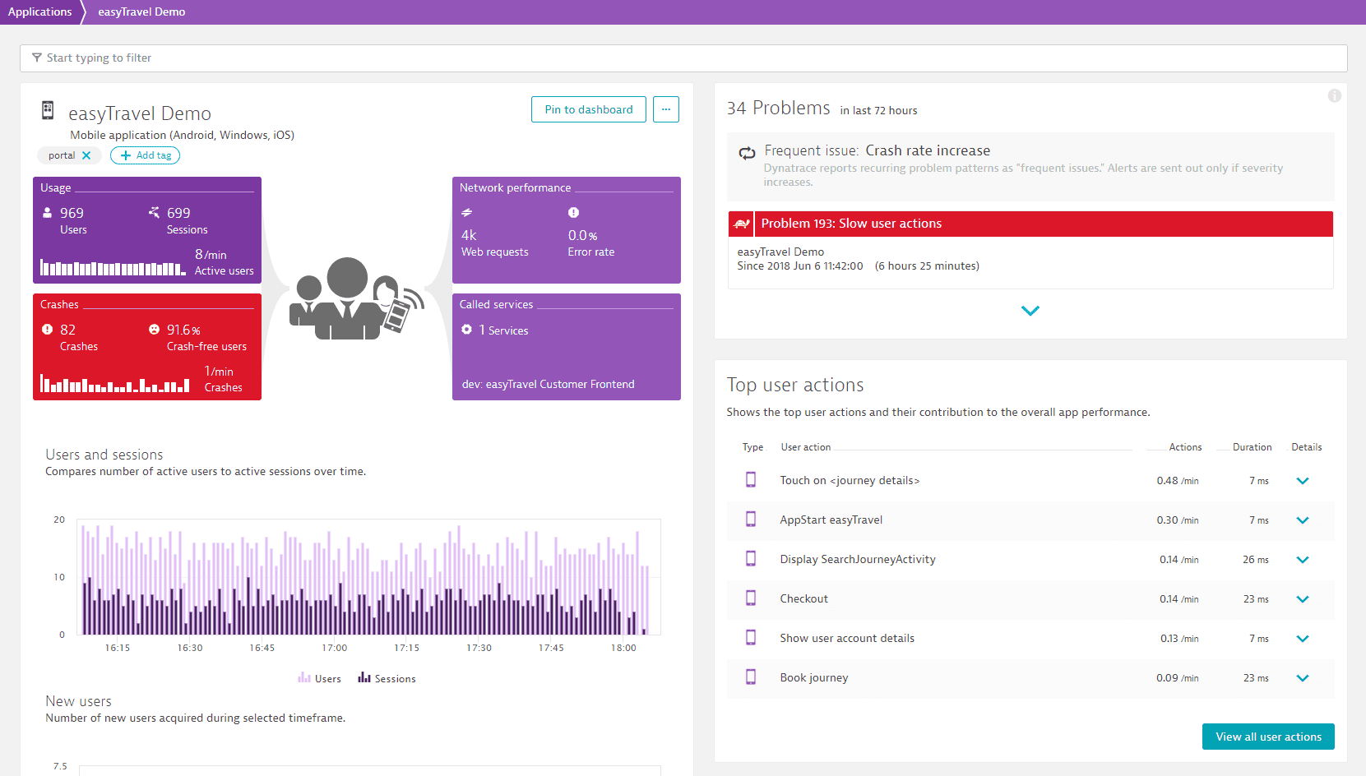
Task: Open the 82 Crashes value
Action: (x=67, y=330)
